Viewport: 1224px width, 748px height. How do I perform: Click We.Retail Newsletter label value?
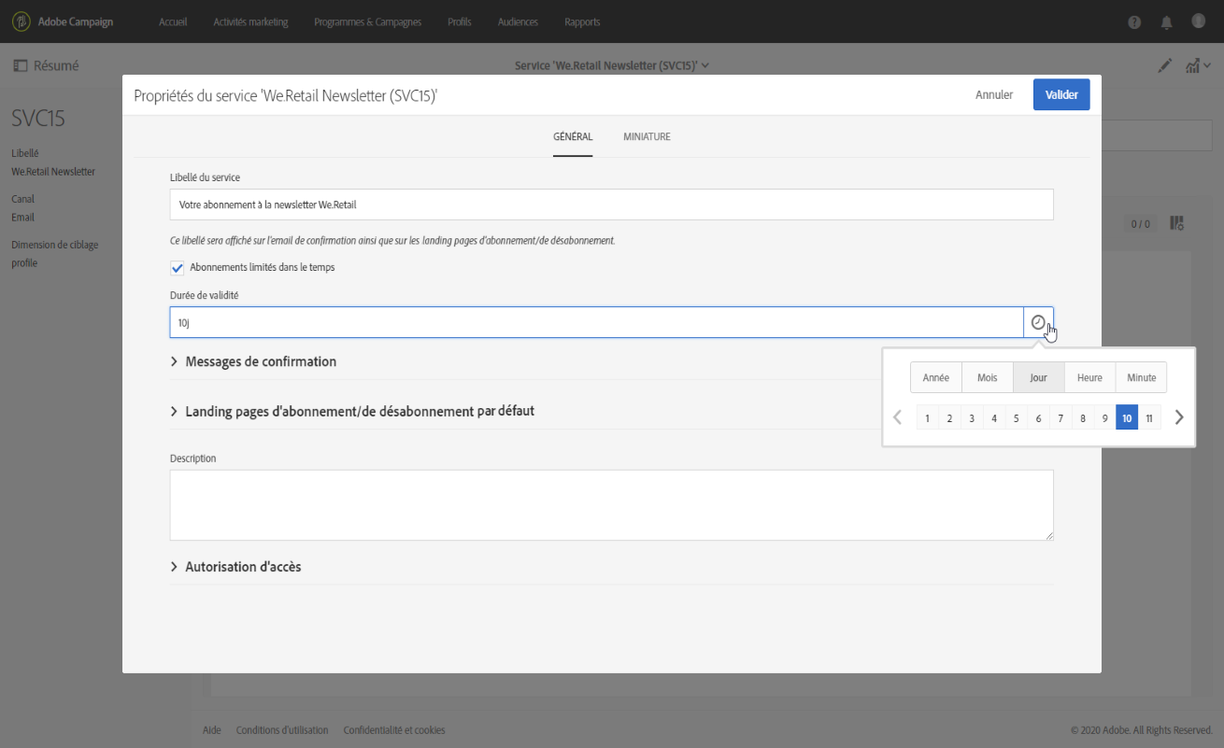[53, 172]
